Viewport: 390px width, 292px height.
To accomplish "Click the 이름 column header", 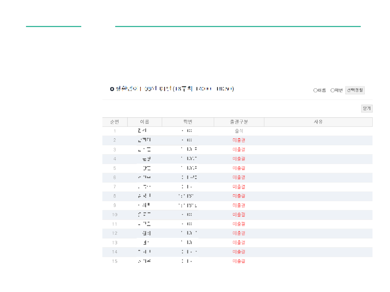I will coord(144,122).
